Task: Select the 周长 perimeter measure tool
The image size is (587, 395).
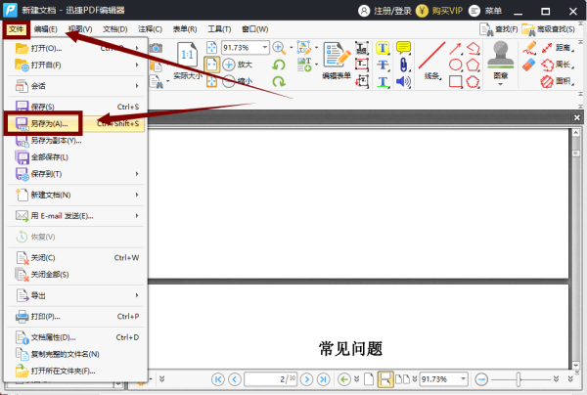Action: [558, 65]
